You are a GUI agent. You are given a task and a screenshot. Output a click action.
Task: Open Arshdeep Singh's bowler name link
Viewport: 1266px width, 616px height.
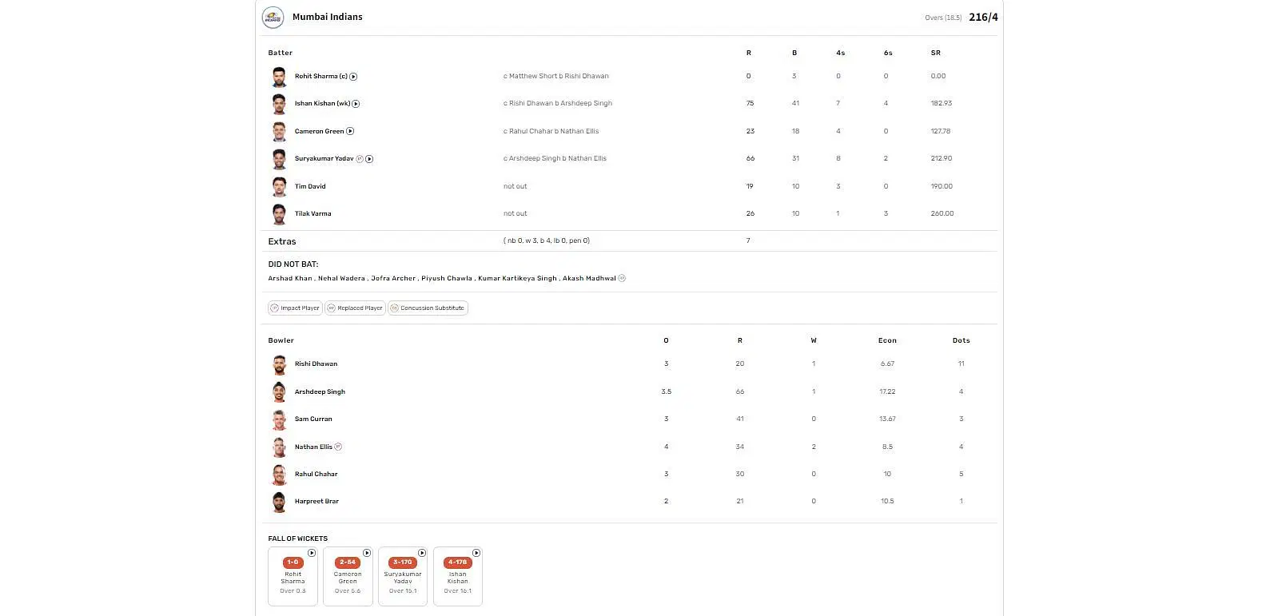coord(320,392)
